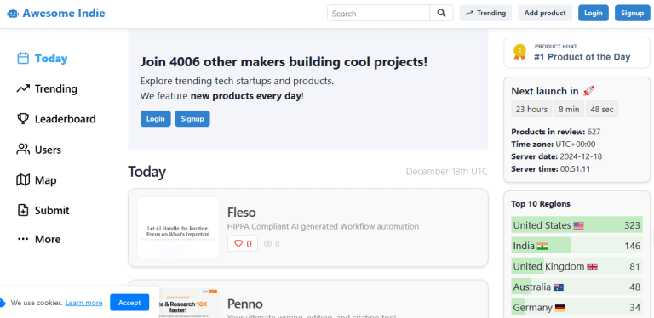Click the United Kingdom flag icon
This screenshot has height=318, width=654.
coord(593,267)
